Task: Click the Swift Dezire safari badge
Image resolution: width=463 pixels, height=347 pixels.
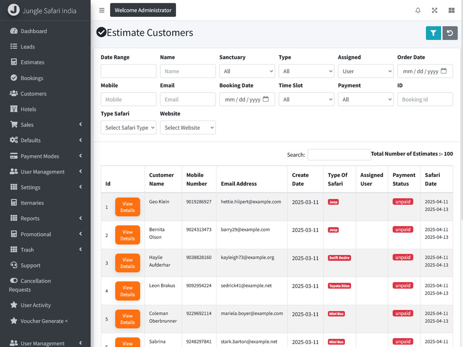Action: pyautogui.click(x=339, y=257)
